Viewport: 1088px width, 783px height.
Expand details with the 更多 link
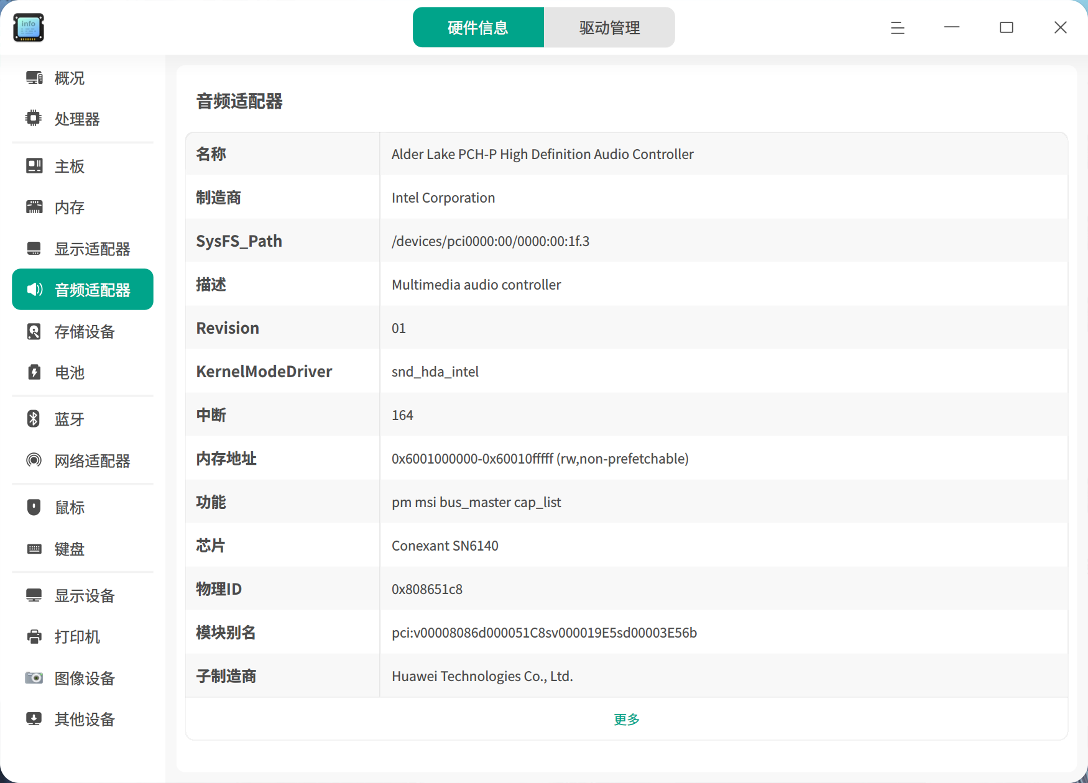627,719
